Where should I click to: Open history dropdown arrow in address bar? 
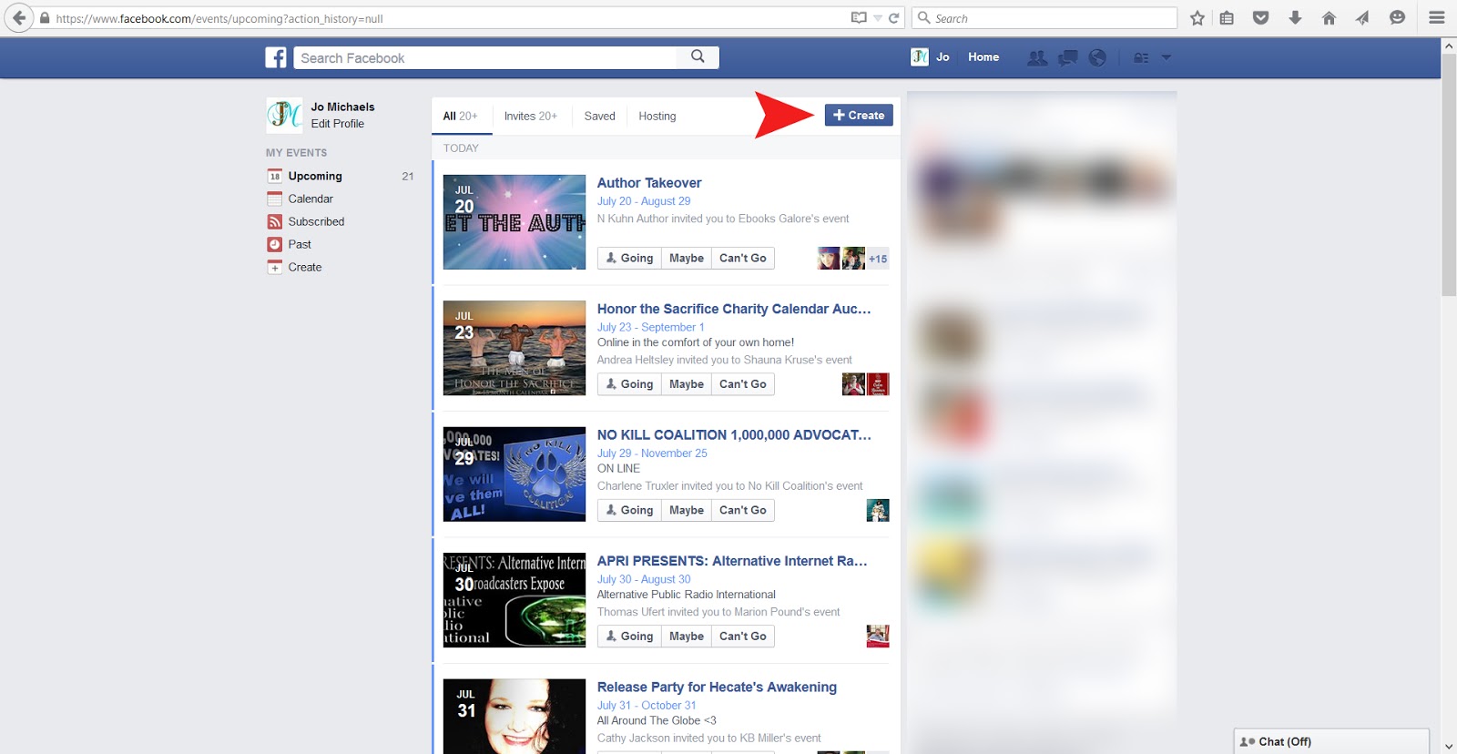878,18
